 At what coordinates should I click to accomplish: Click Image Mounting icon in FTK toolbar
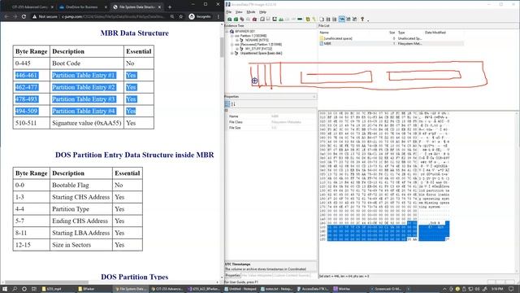[x=242, y=20]
